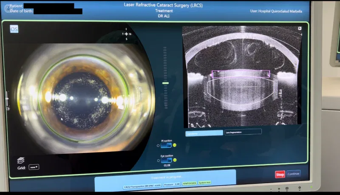Select the PI suction off radio circle
Viewport: 340px width, 195px height.
click(158, 146)
